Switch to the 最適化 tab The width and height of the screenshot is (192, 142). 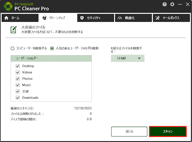click(133, 18)
